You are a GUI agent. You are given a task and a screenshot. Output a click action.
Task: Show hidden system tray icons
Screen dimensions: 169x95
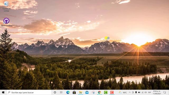130,93
